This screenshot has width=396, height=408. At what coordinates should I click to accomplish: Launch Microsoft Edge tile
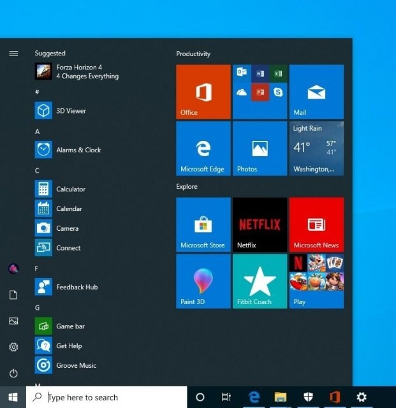(203, 149)
